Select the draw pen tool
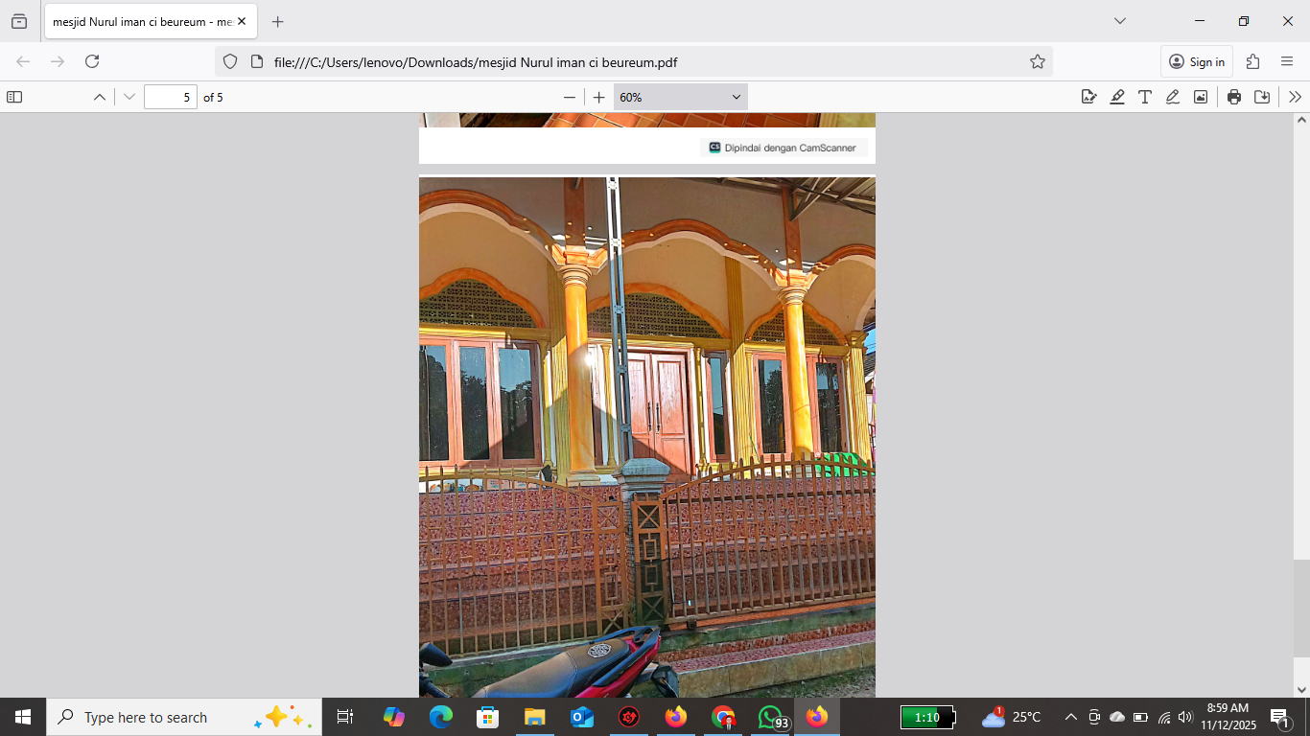This screenshot has width=1310, height=736. (x=1173, y=97)
